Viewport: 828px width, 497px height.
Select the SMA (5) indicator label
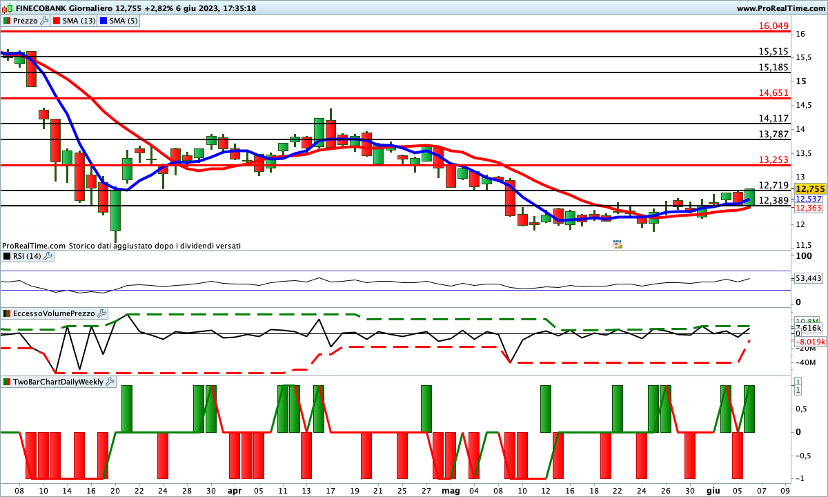(x=124, y=21)
